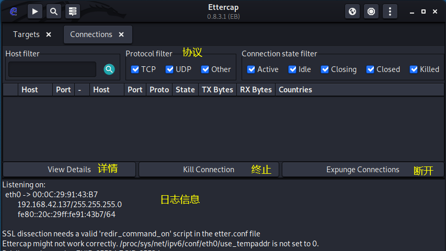Screen dimensions: 446x251
Task: Toggle the UDP protocol checkbox
Action: (169, 69)
